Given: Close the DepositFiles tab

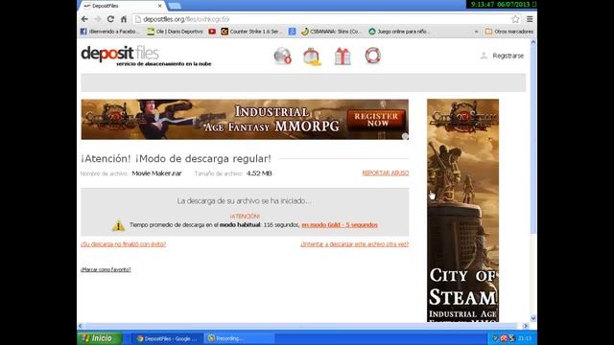Looking at the screenshot, I should pos(160,6).
